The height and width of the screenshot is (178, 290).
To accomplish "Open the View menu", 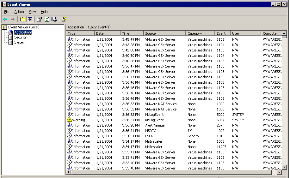I will 32,12.
